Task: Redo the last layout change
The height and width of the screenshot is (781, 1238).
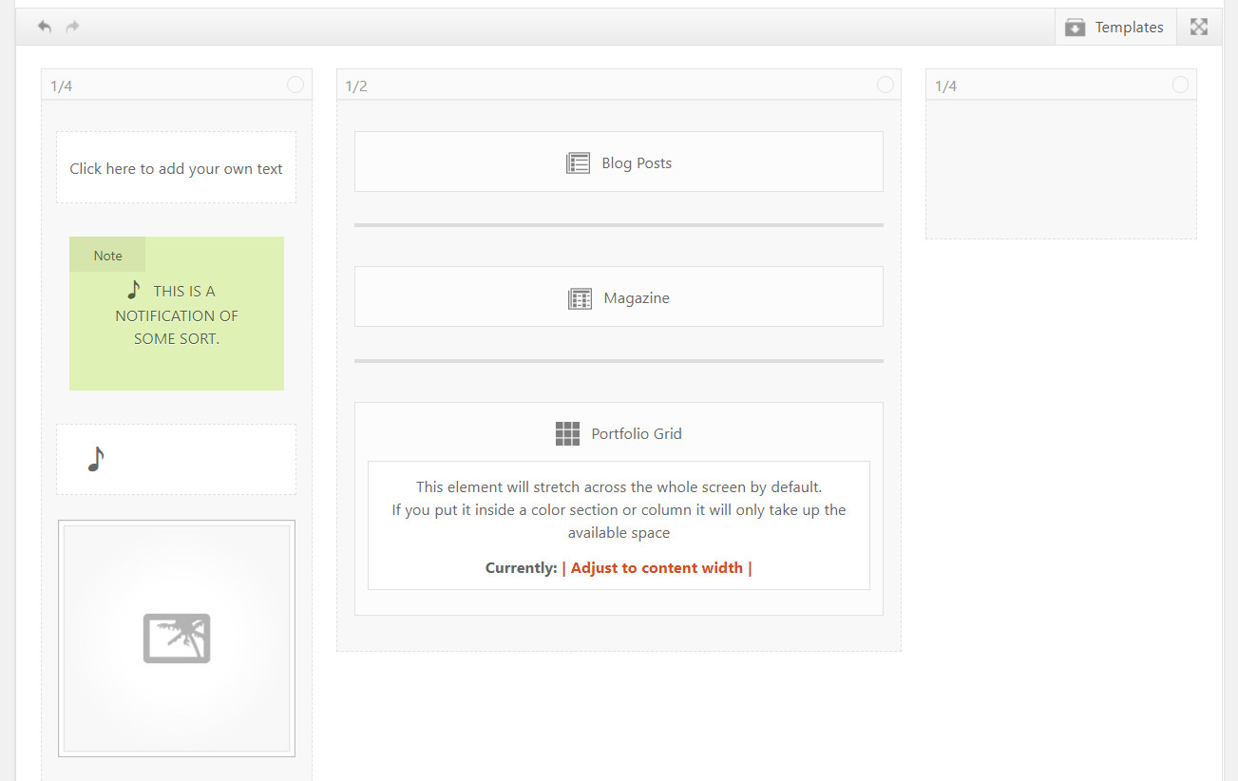Action: 72,27
